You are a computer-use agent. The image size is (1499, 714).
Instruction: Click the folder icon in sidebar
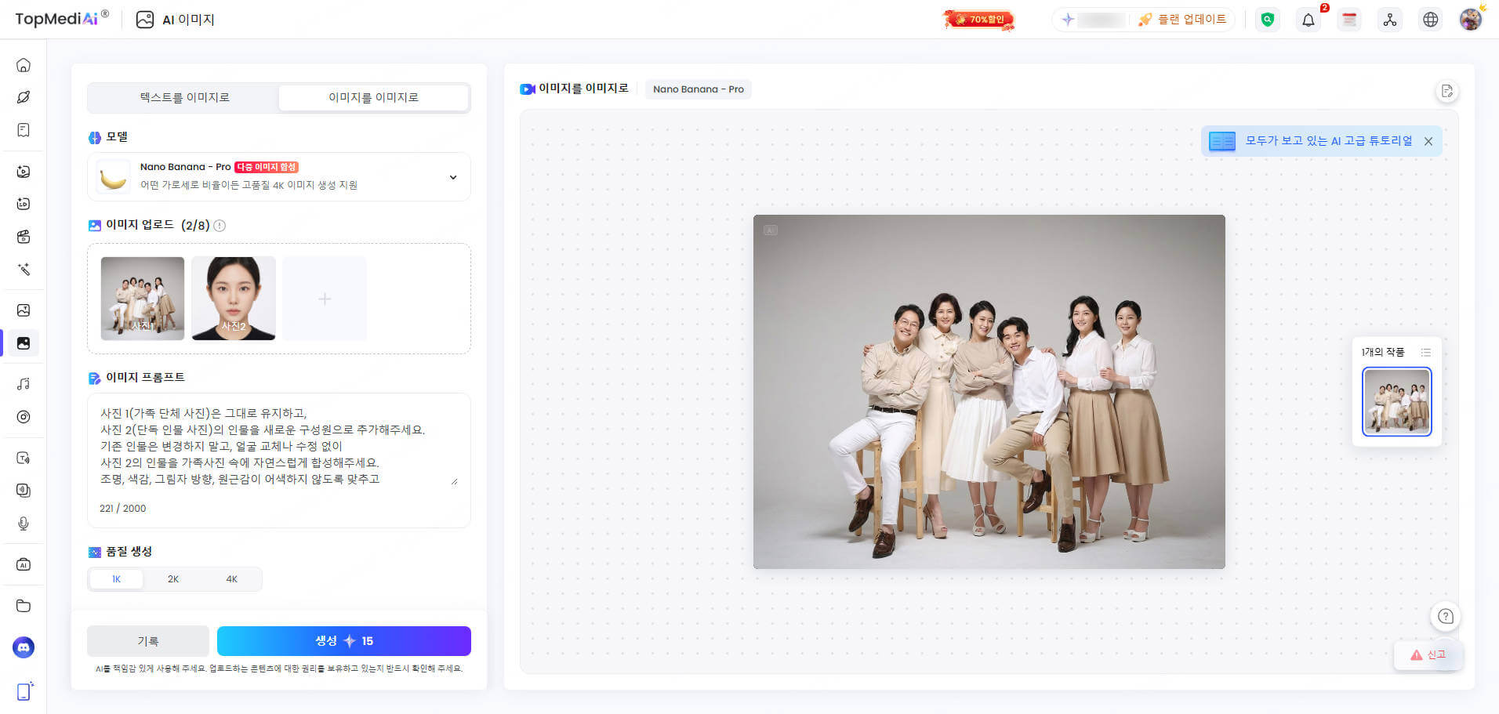24,606
